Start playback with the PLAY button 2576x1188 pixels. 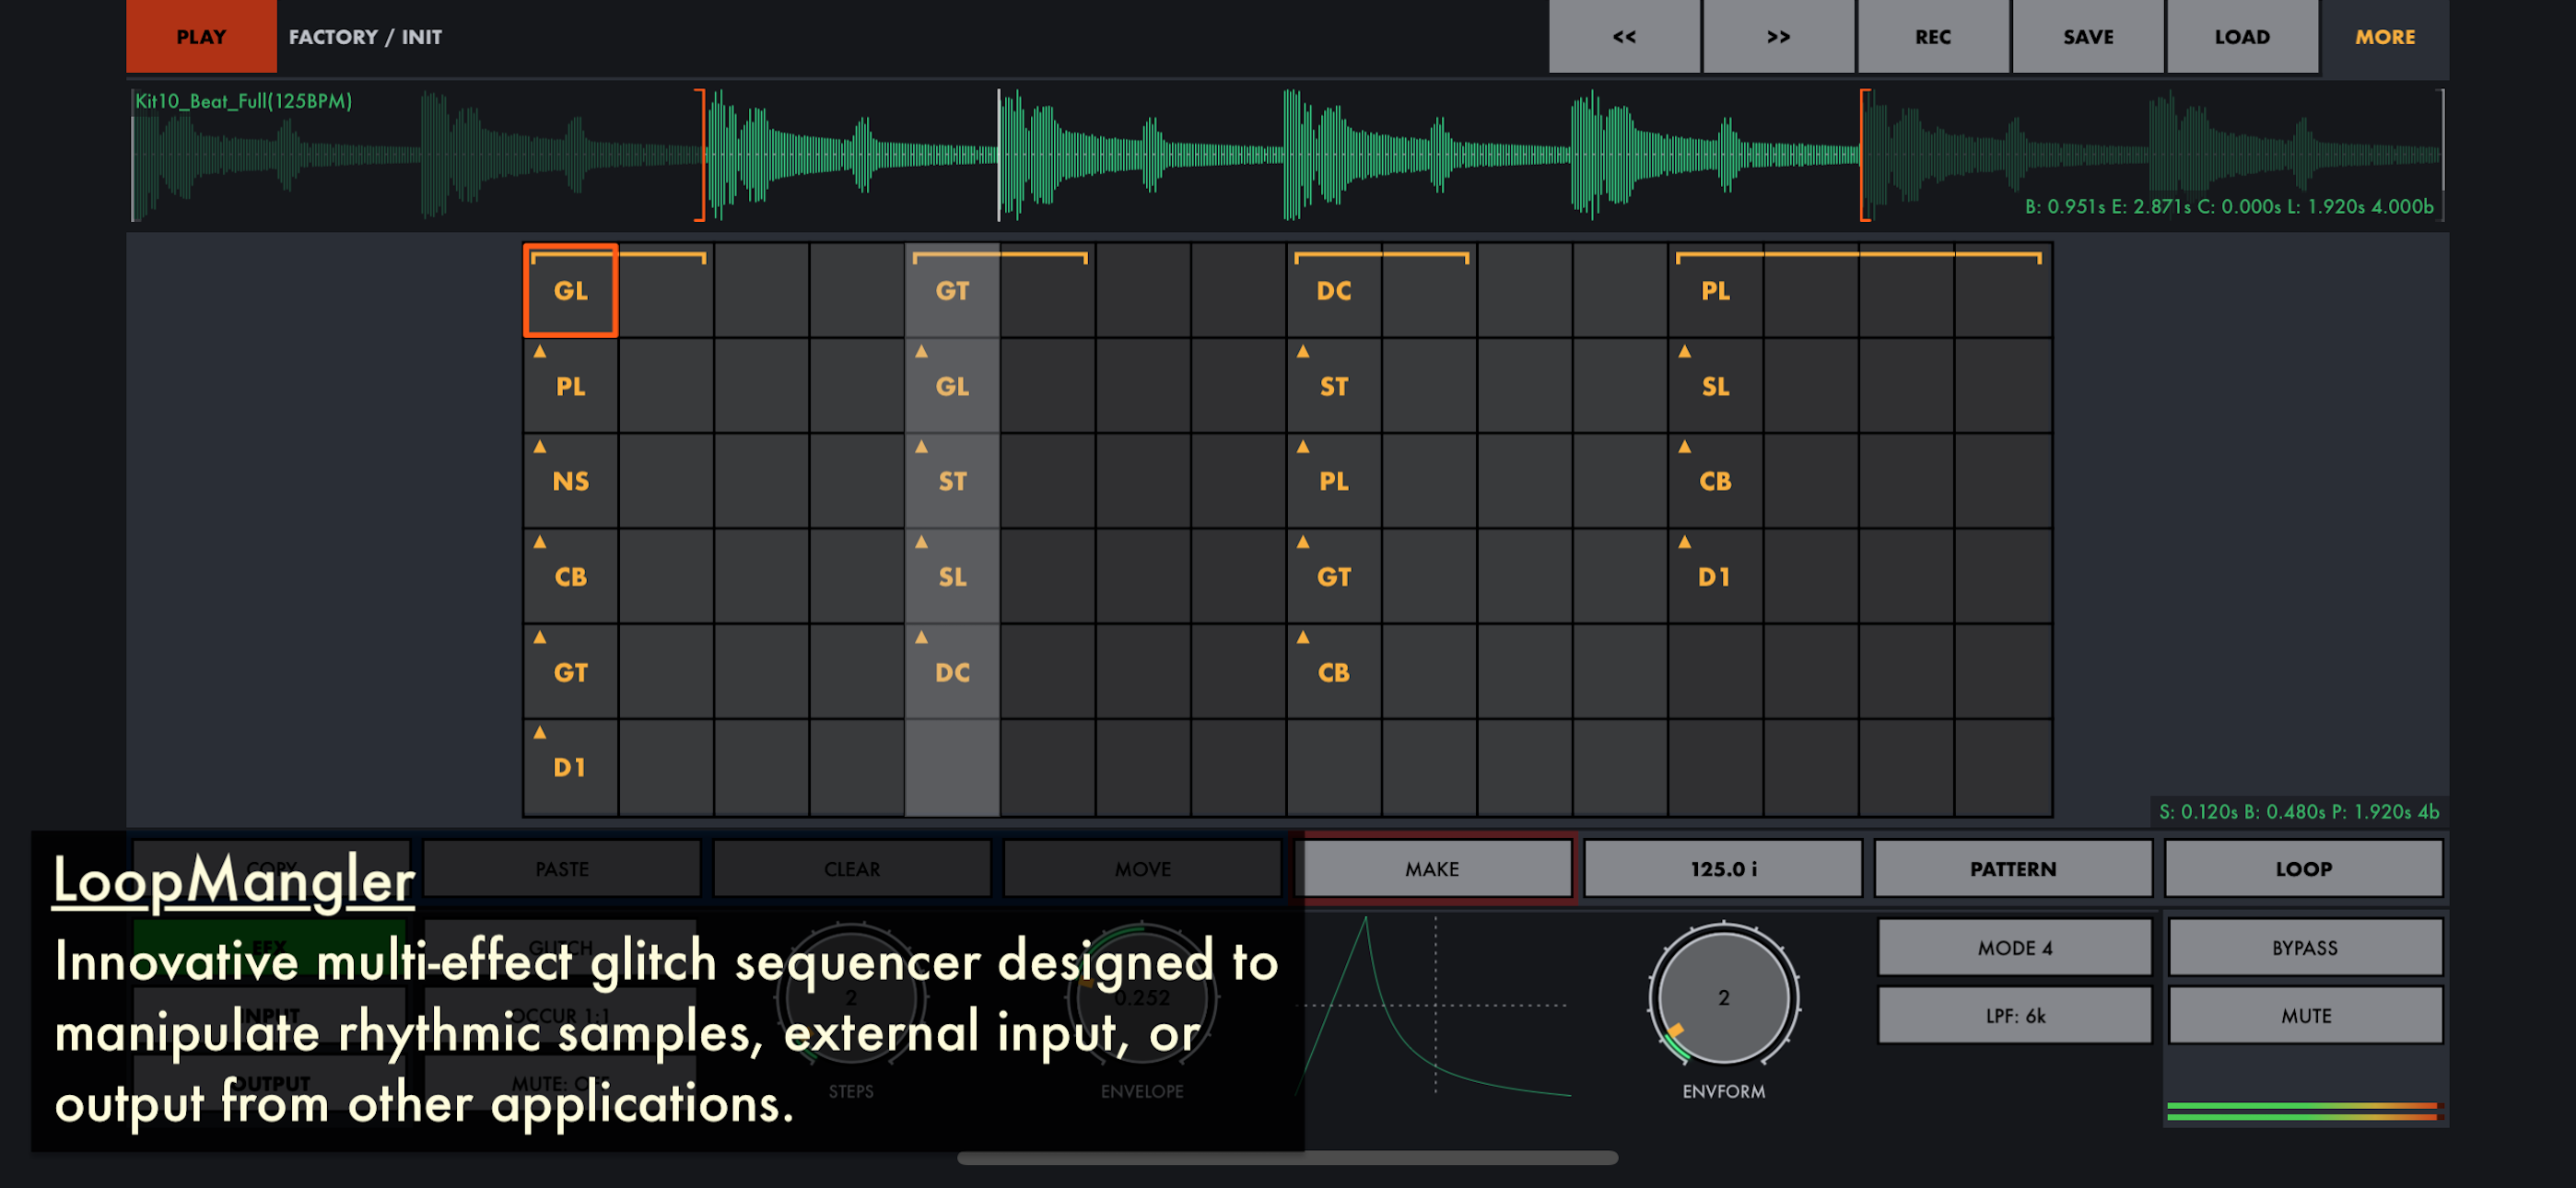201,36
